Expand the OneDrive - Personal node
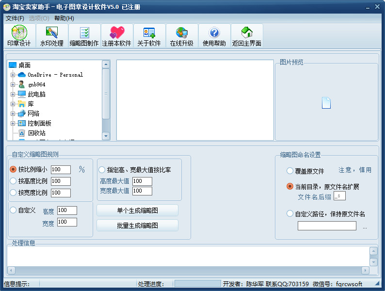 13,75
